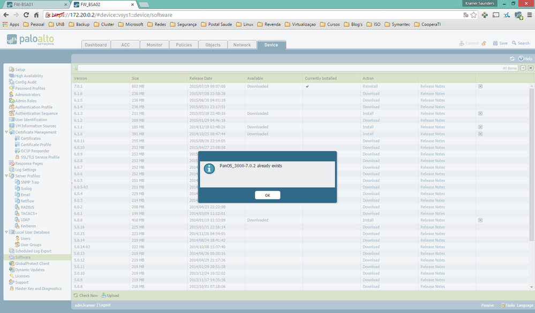Collapse the Local User Database tree node
The image size is (535, 313).
[6, 232]
